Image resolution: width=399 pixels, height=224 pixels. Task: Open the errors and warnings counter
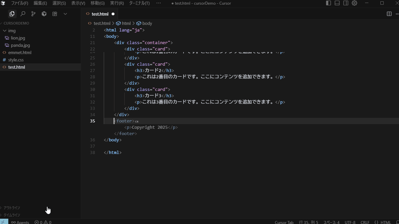pos(43,222)
